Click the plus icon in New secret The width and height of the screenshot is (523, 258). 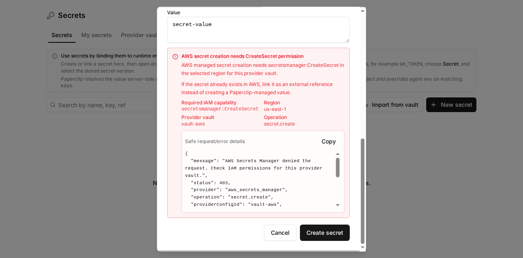click(434, 105)
